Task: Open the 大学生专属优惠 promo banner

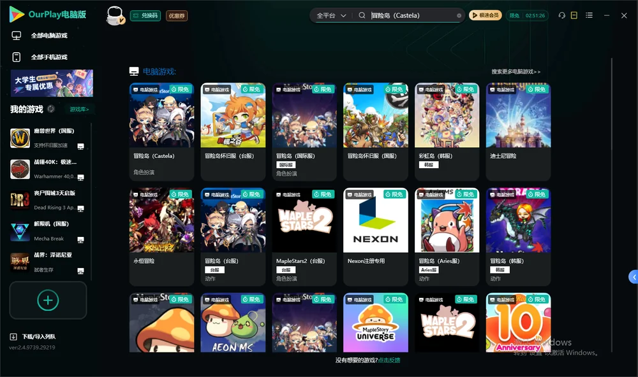Action: point(52,83)
